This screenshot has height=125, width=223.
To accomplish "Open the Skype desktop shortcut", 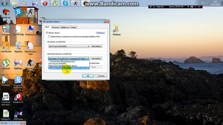I will point(18,14).
